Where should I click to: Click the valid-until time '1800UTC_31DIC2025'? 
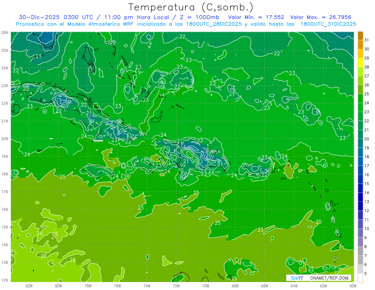[328, 24]
